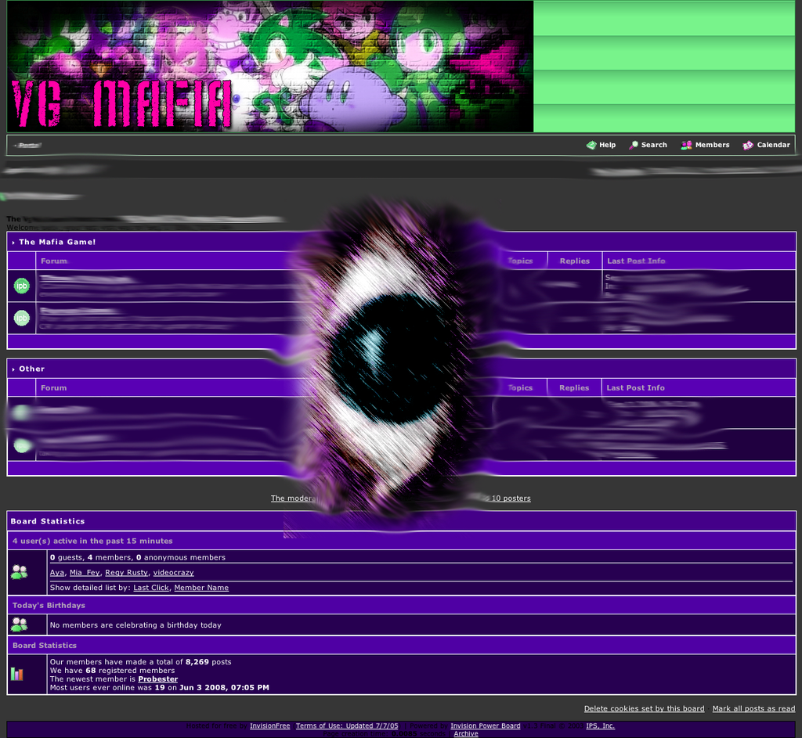Viewport: 802px width, 738px height.
Task: Sort the online list by Last Click
Action: tap(151, 588)
